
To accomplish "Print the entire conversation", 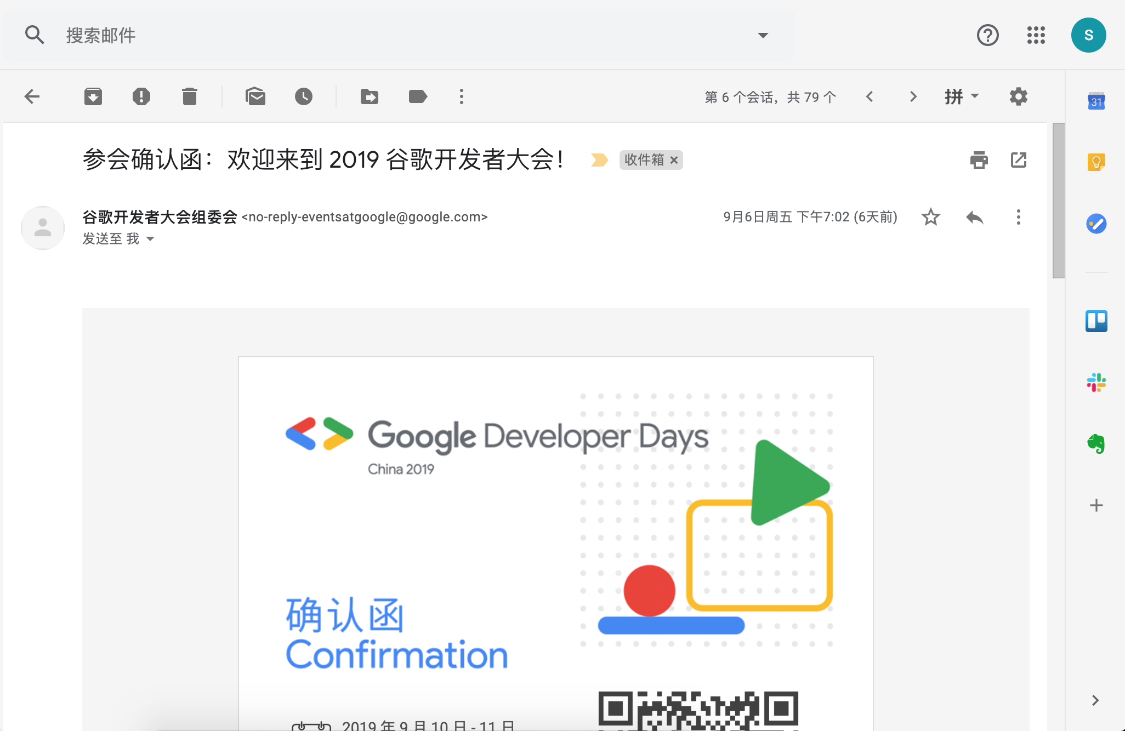I will tap(979, 160).
